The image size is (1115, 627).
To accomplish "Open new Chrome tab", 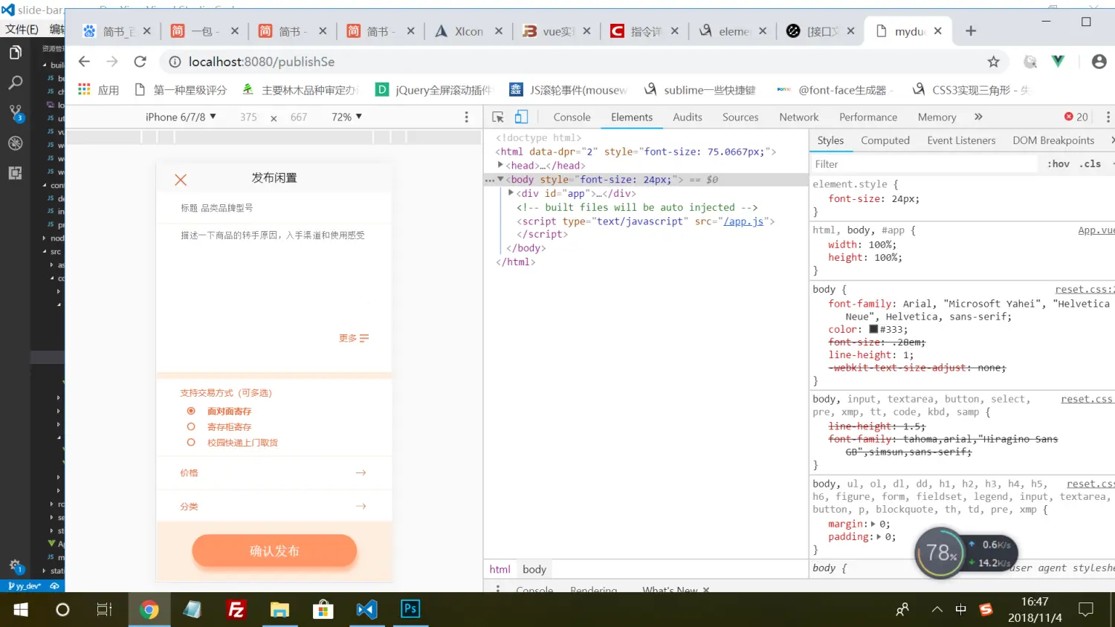I will pyautogui.click(x=971, y=31).
